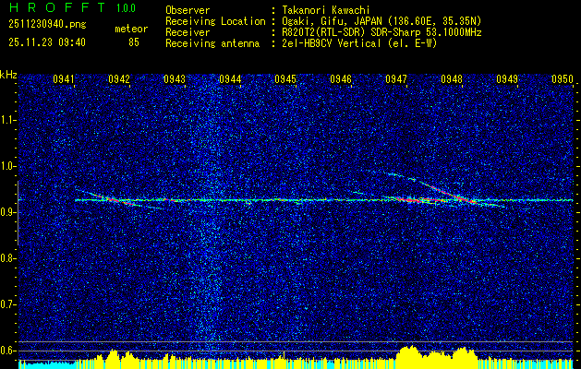Viewport: 581px width, 369px height.
Task: Click the 0943 time marker
Action: (175, 79)
